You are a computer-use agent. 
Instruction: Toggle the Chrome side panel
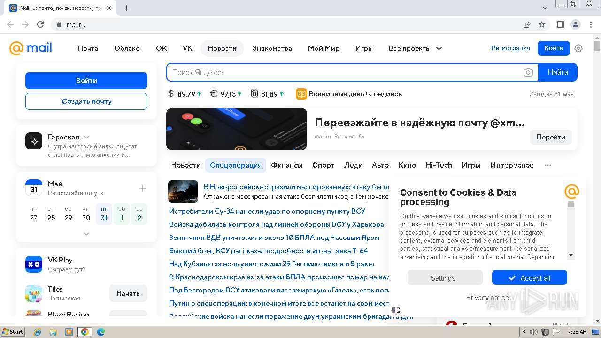[561, 24]
